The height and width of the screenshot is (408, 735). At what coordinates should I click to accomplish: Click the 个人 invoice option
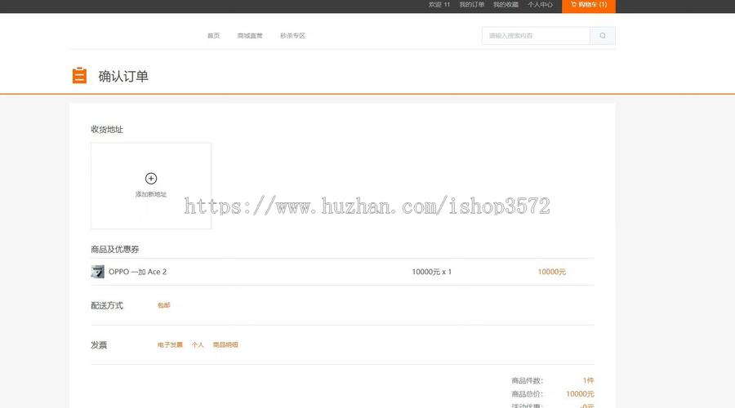click(x=198, y=345)
